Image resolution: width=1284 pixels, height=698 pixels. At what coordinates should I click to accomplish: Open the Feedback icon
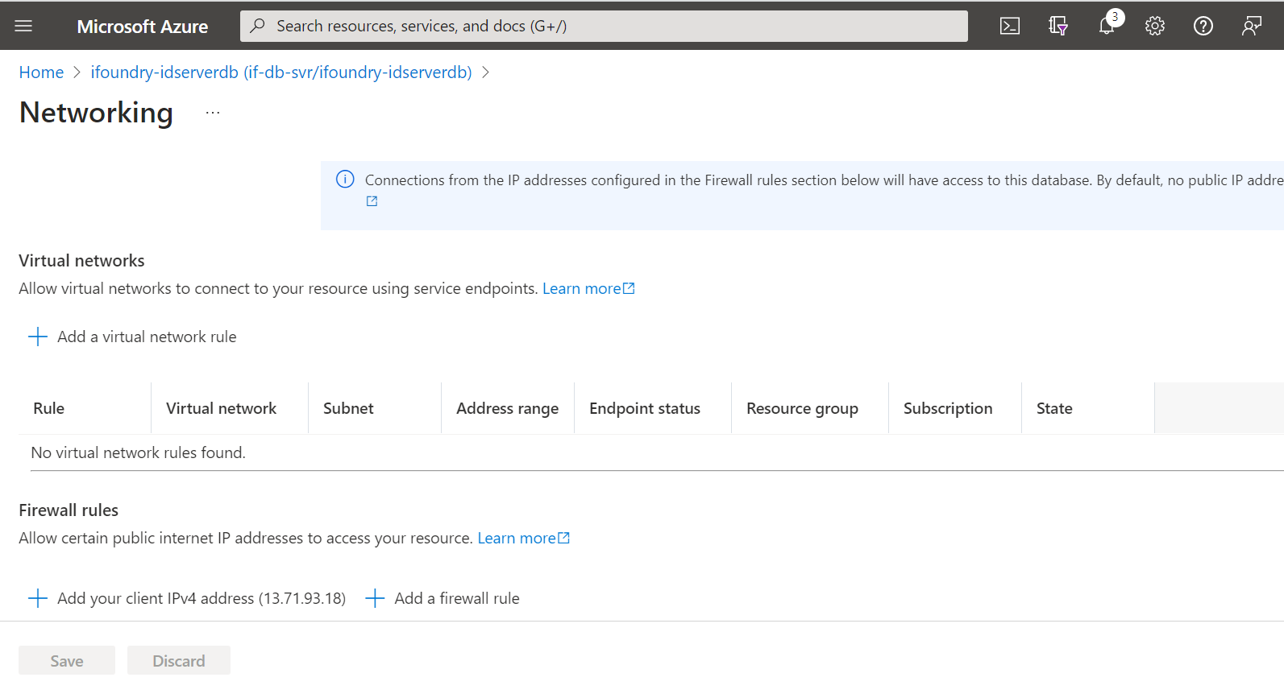[1252, 26]
